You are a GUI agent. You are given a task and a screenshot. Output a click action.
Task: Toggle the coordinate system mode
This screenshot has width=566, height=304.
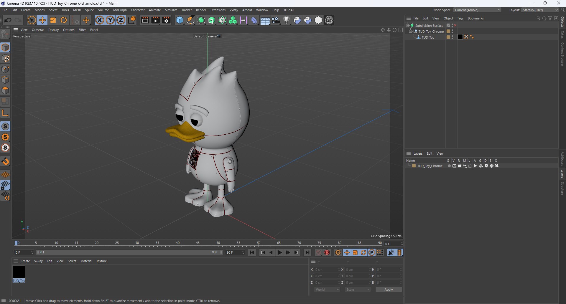click(x=132, y=20)
